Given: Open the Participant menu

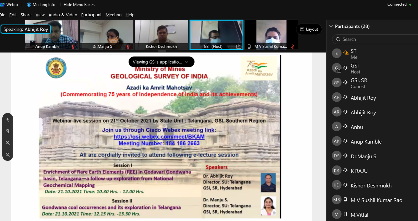Looking at the screenshot, I should [91, 15].
